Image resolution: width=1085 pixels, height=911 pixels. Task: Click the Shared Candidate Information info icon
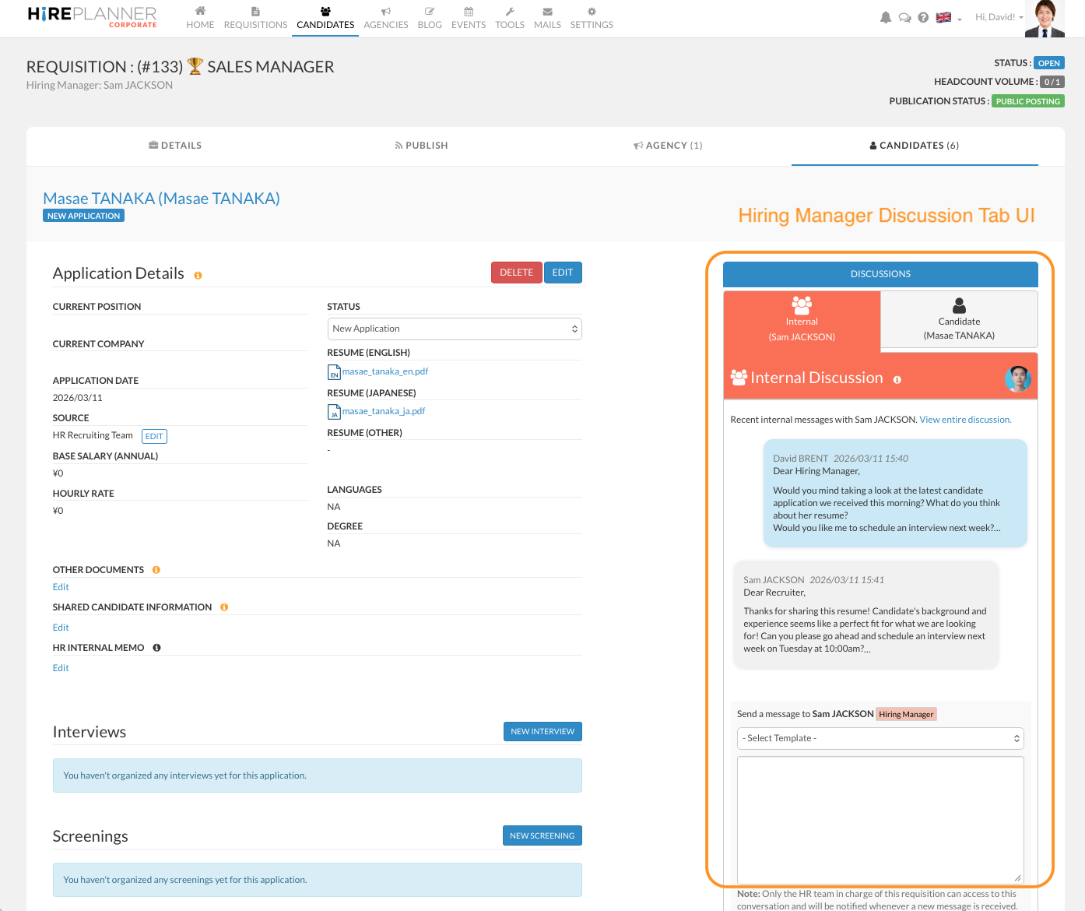[x=224, y=607]
